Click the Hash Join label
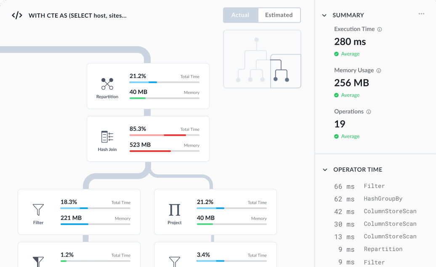The width and height of the screenshot is (436, 267). pos(107,149)
